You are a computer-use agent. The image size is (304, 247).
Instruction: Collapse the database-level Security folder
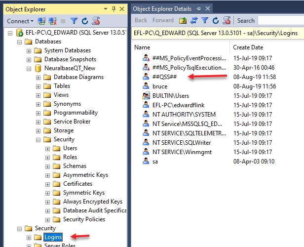point(38,140)
